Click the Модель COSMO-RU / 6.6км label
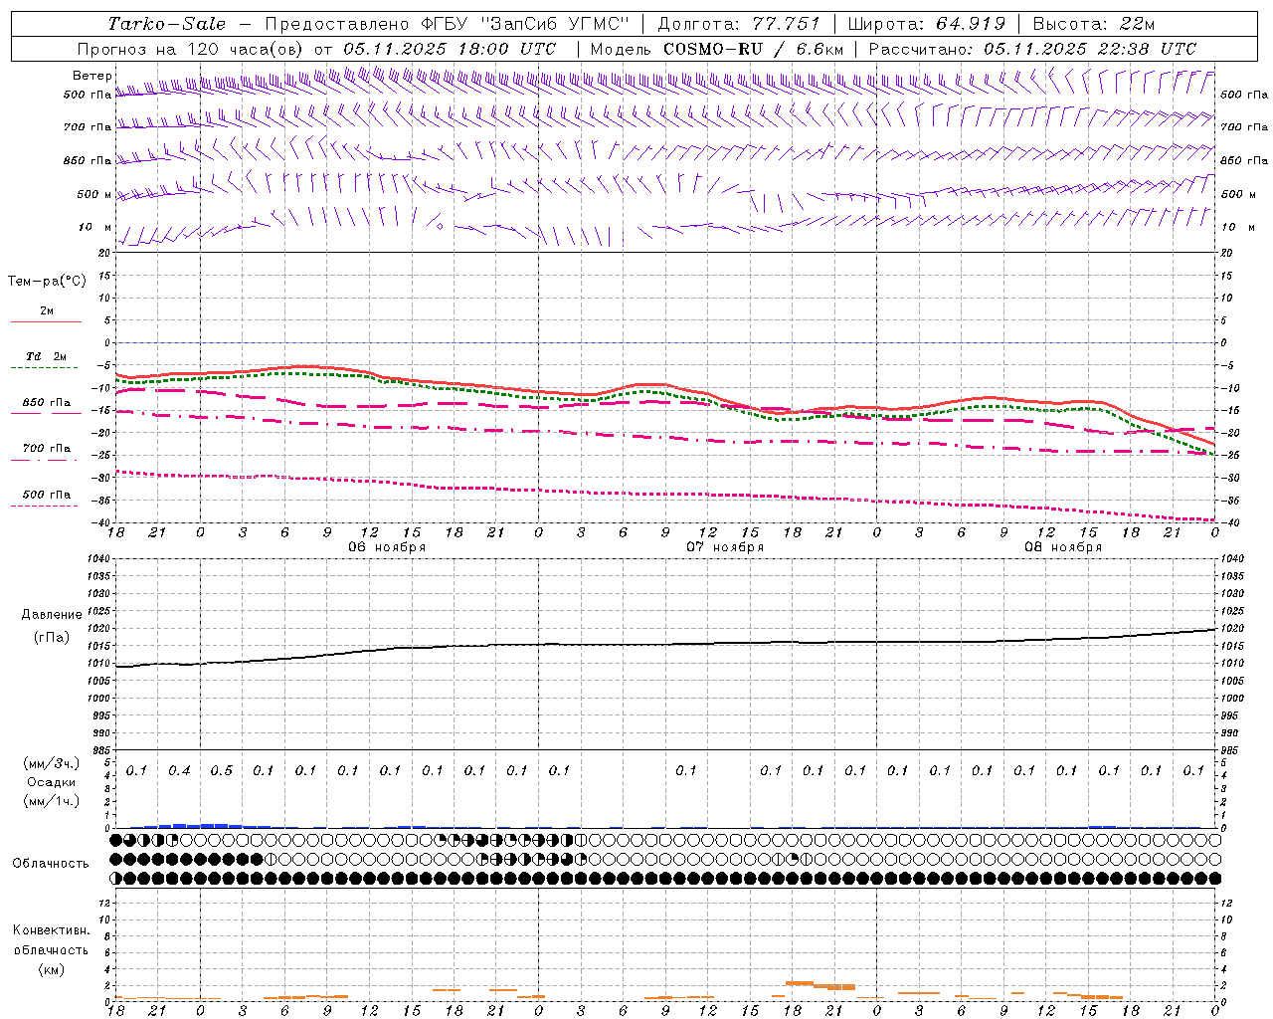 click(717, 49)
